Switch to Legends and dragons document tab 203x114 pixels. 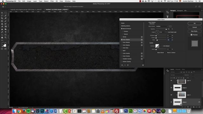click(26, 9)
